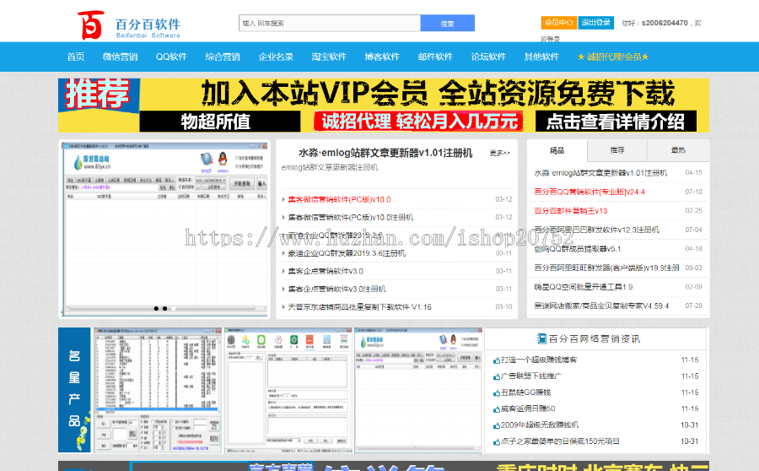Open 天音京东店铺商品批量复制下载软件 V1.16 link
Screen dimensions: 759x471
(x=359, y=306)
